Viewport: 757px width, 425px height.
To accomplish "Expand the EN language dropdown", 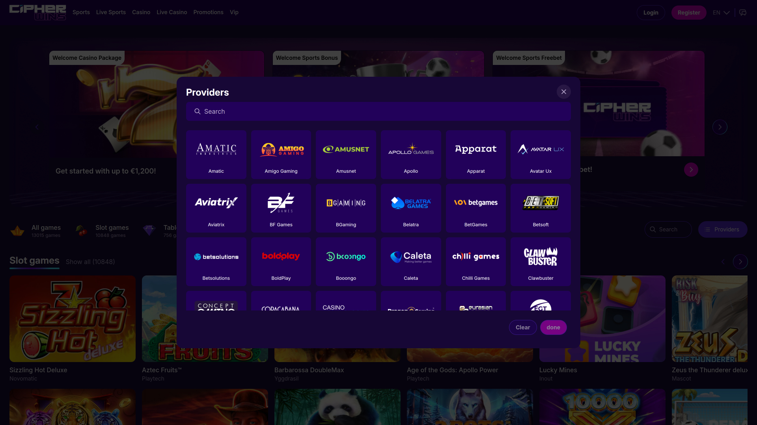I will point(721,12).
